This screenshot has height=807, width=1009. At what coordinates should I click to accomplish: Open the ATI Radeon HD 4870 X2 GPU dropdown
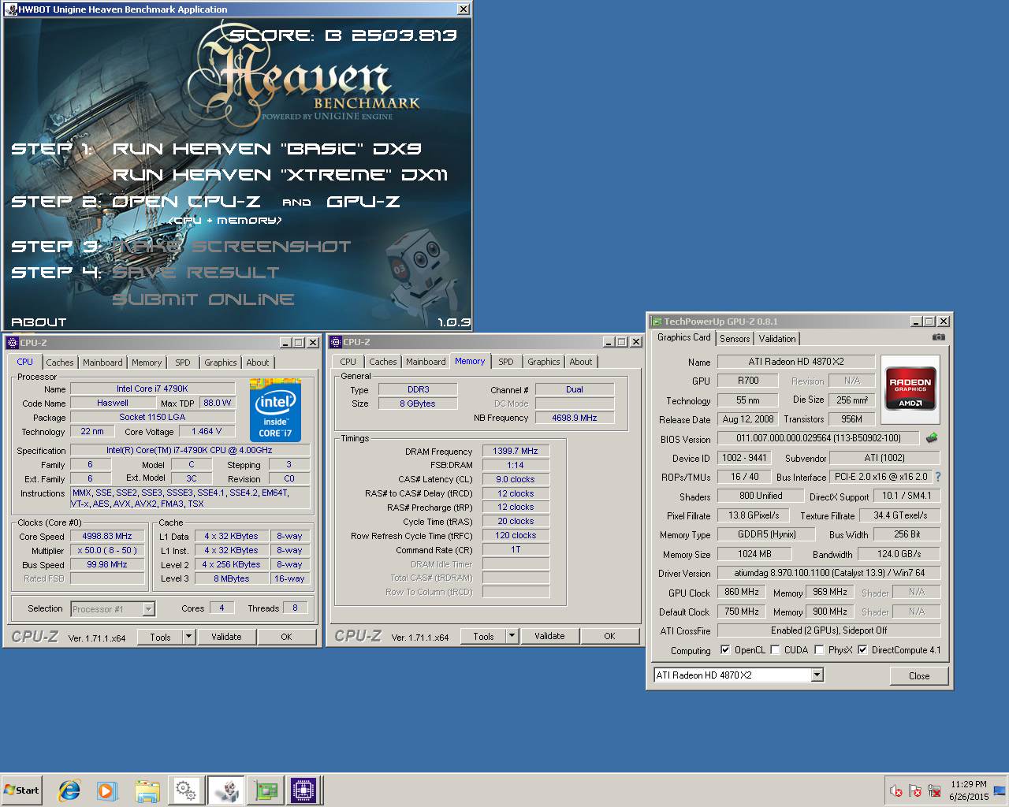click(x=817, y=675)
